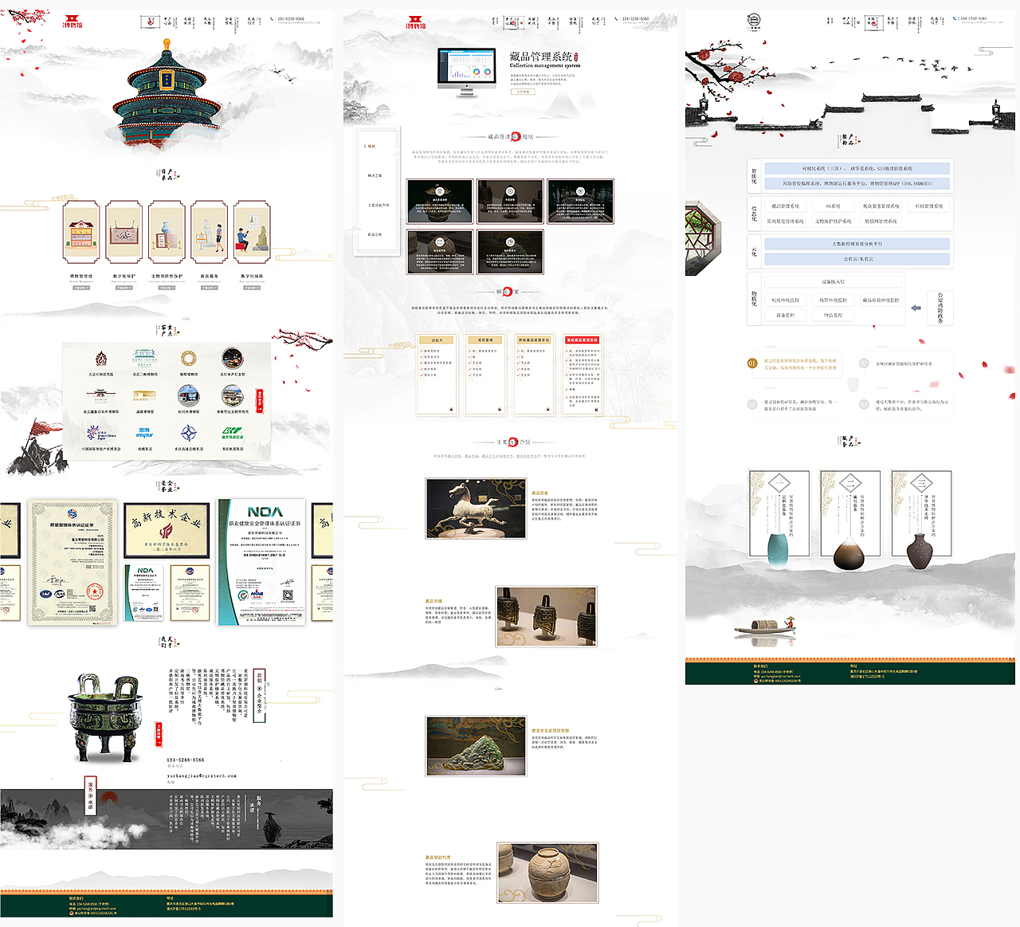Click the 物品监控 box
This screenshot has width=1020, height=927.
(834, 316)
